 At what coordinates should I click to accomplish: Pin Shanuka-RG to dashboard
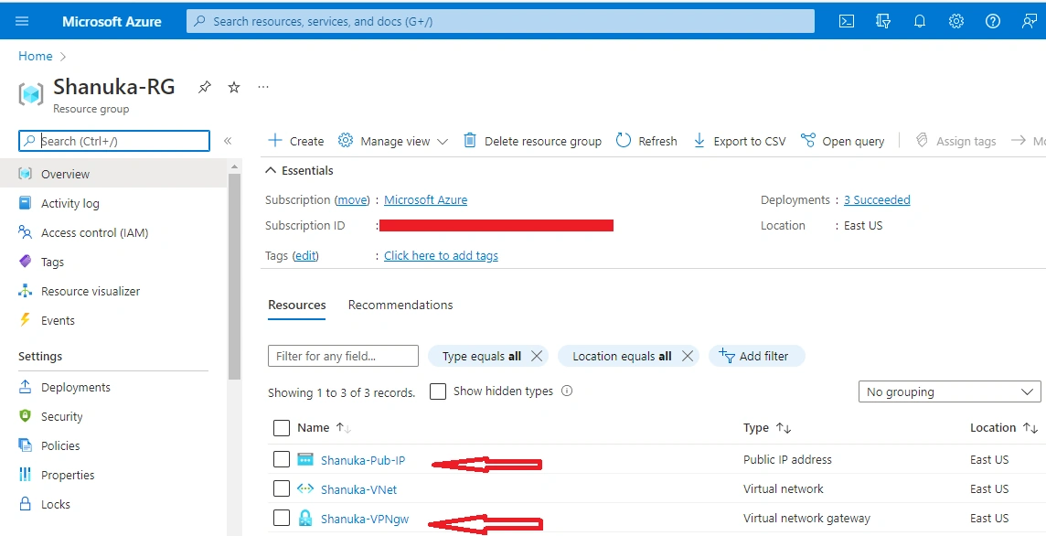pos(205,88)
